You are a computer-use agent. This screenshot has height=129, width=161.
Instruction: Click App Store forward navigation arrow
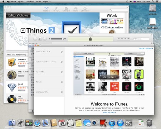click(x=10, y=10)
